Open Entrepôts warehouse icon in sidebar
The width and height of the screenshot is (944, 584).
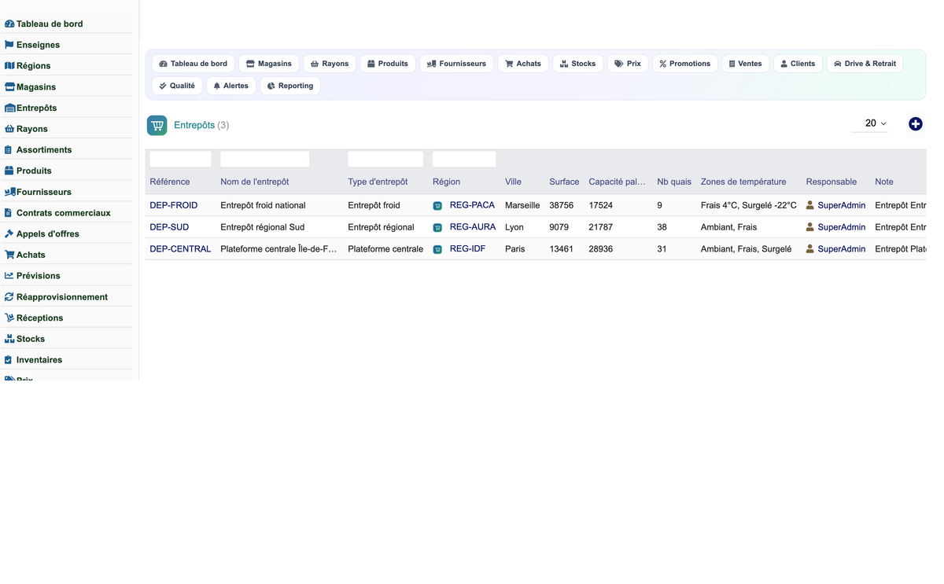9,108
